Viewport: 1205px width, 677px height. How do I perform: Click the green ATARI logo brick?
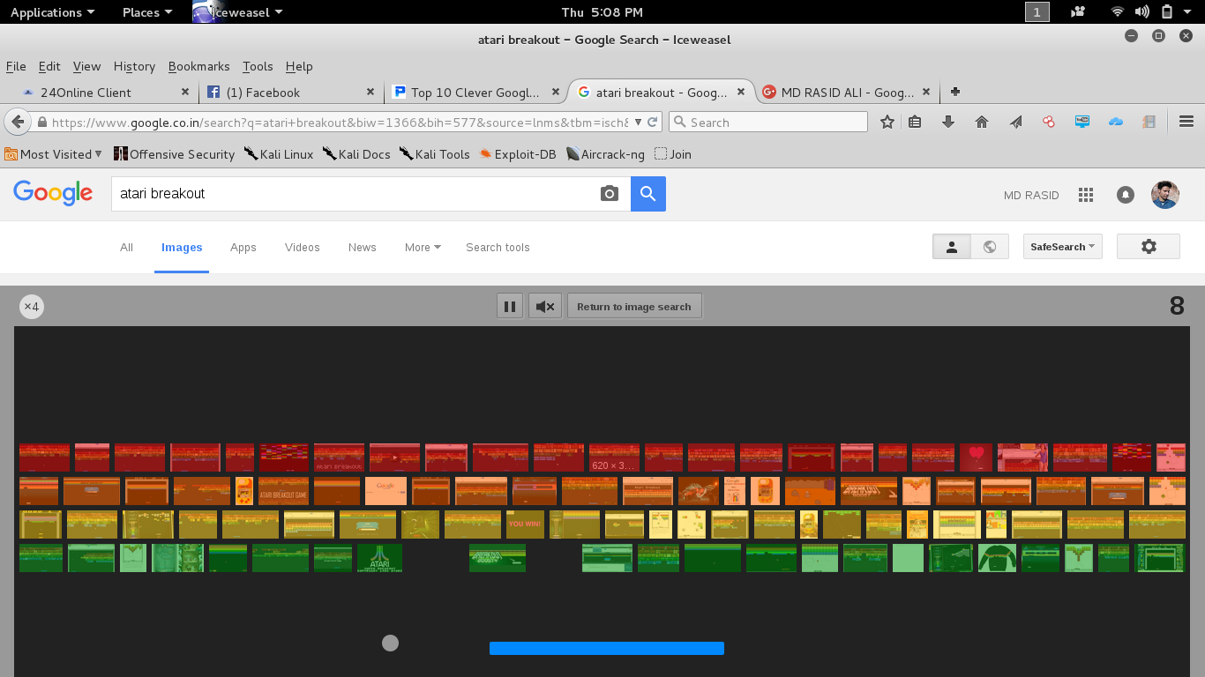coord(380,558)
